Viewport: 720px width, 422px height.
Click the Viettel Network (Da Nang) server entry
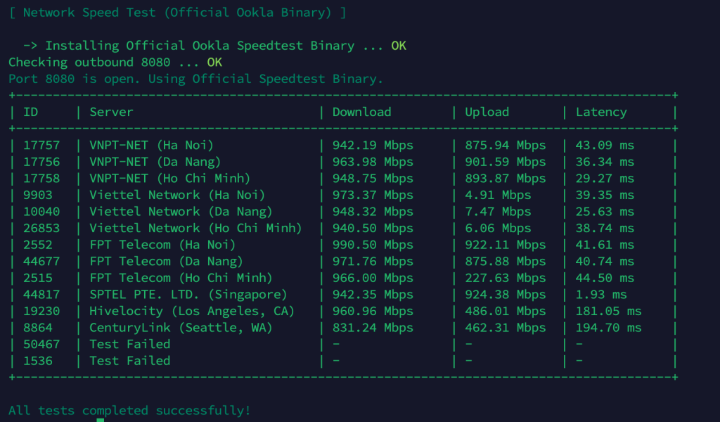pyautogui.click(x=181, y=212)
